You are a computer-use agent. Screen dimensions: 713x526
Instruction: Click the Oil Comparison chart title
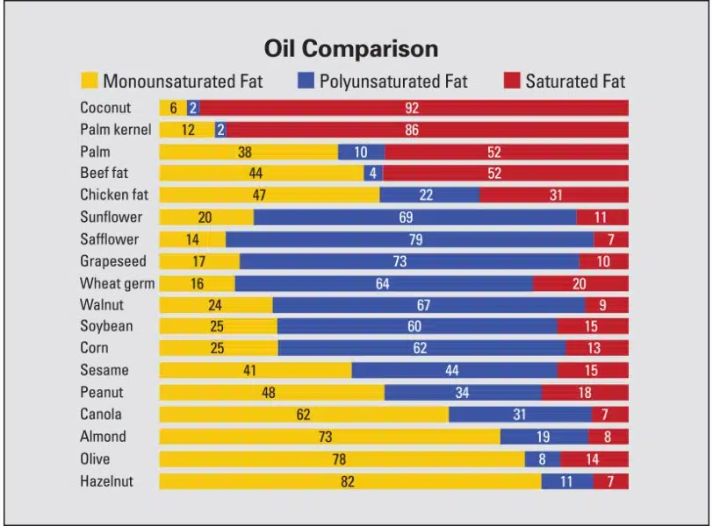[351, 48]
